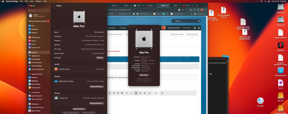Click the System Settings search field
Screen dimensions: 288x114
pyautogui.click(x=39, y=10)
